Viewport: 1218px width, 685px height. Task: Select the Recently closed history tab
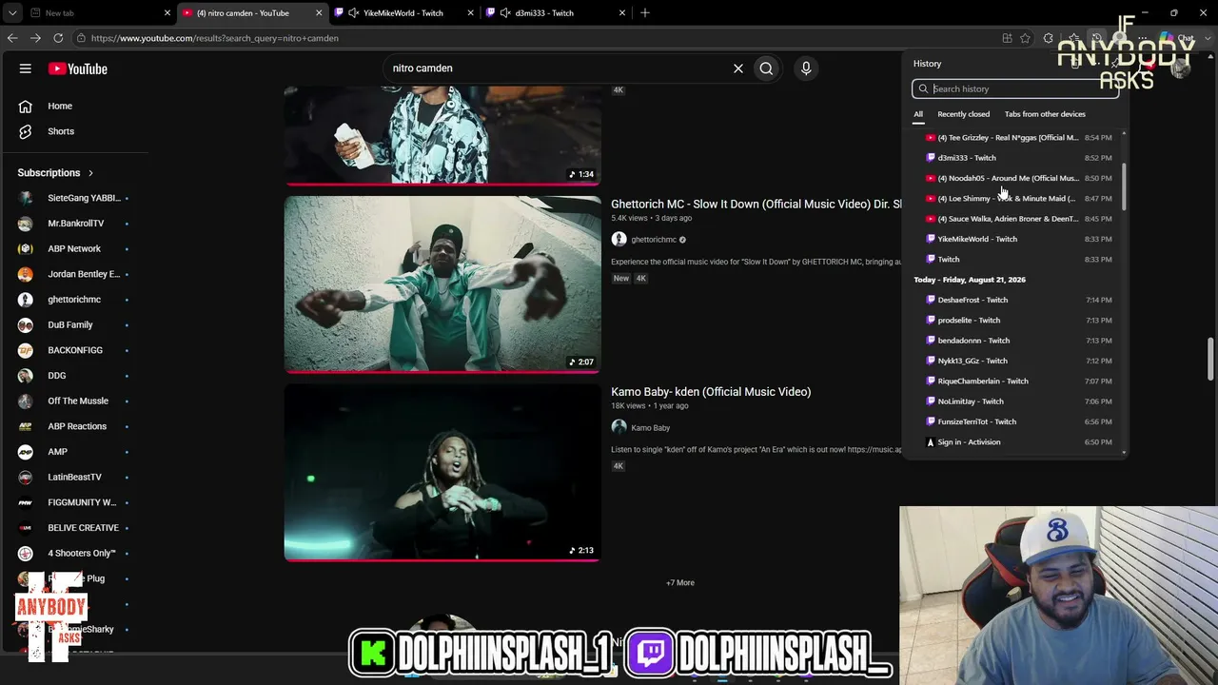[963, 114]
